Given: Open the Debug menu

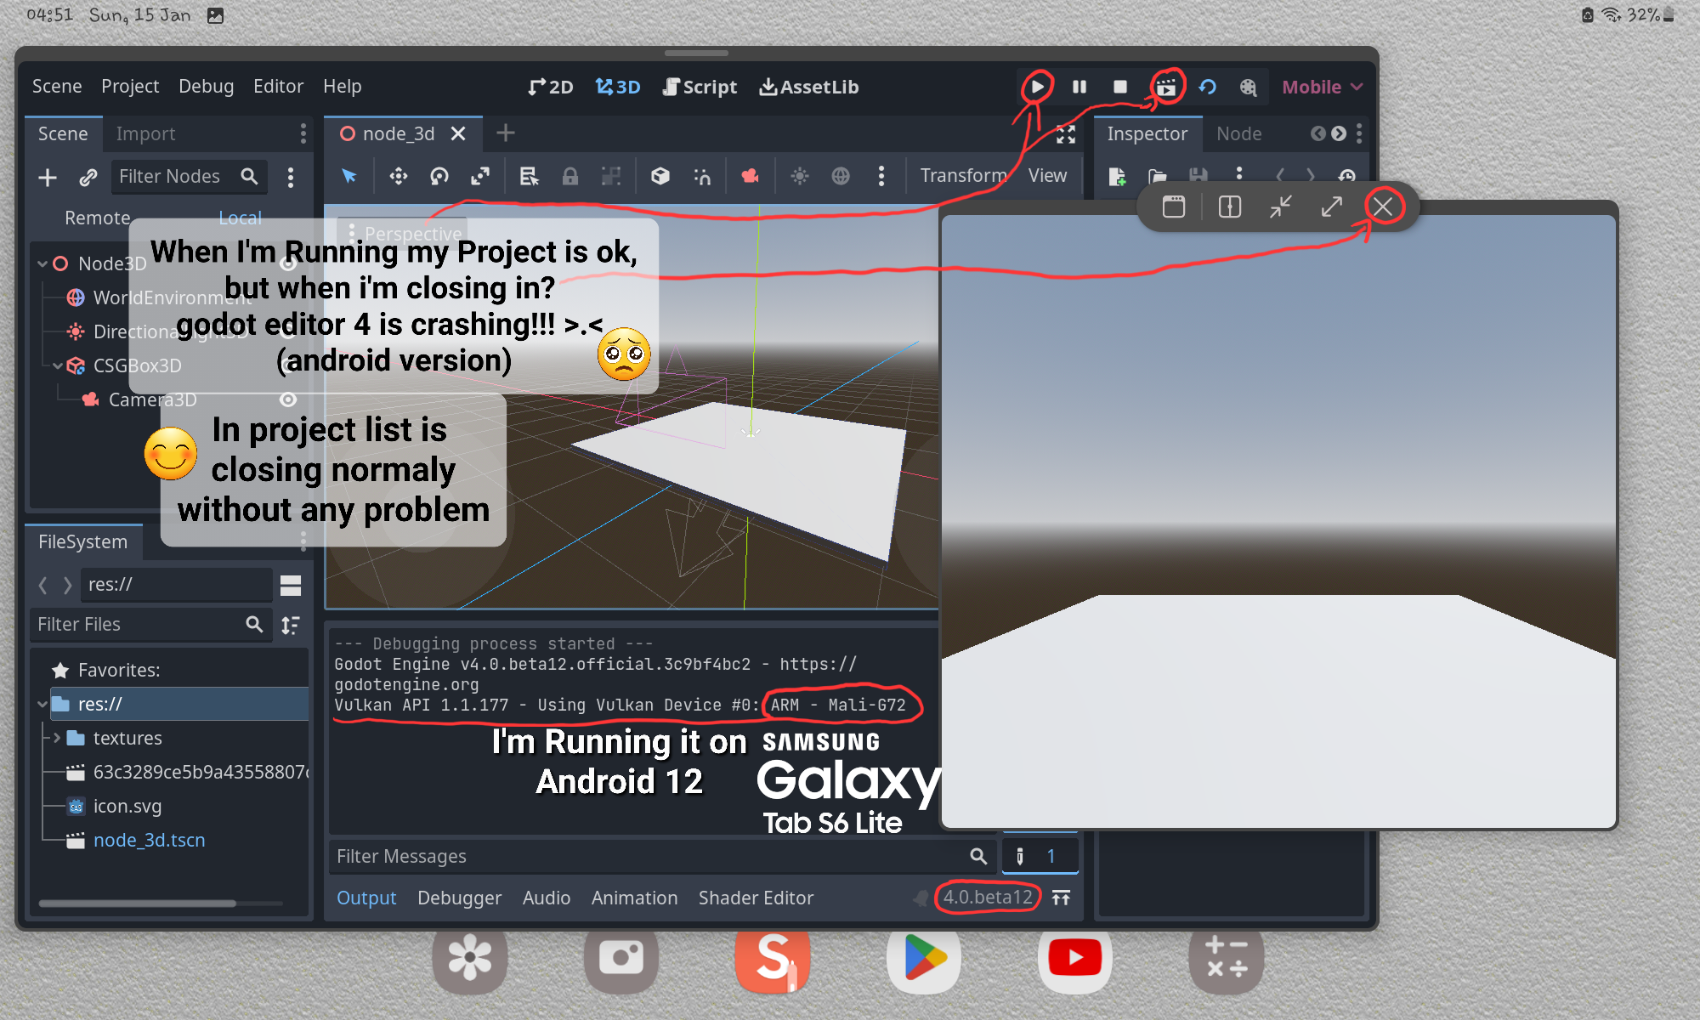Looking at the screenshot, I should (x=206, y=86).
